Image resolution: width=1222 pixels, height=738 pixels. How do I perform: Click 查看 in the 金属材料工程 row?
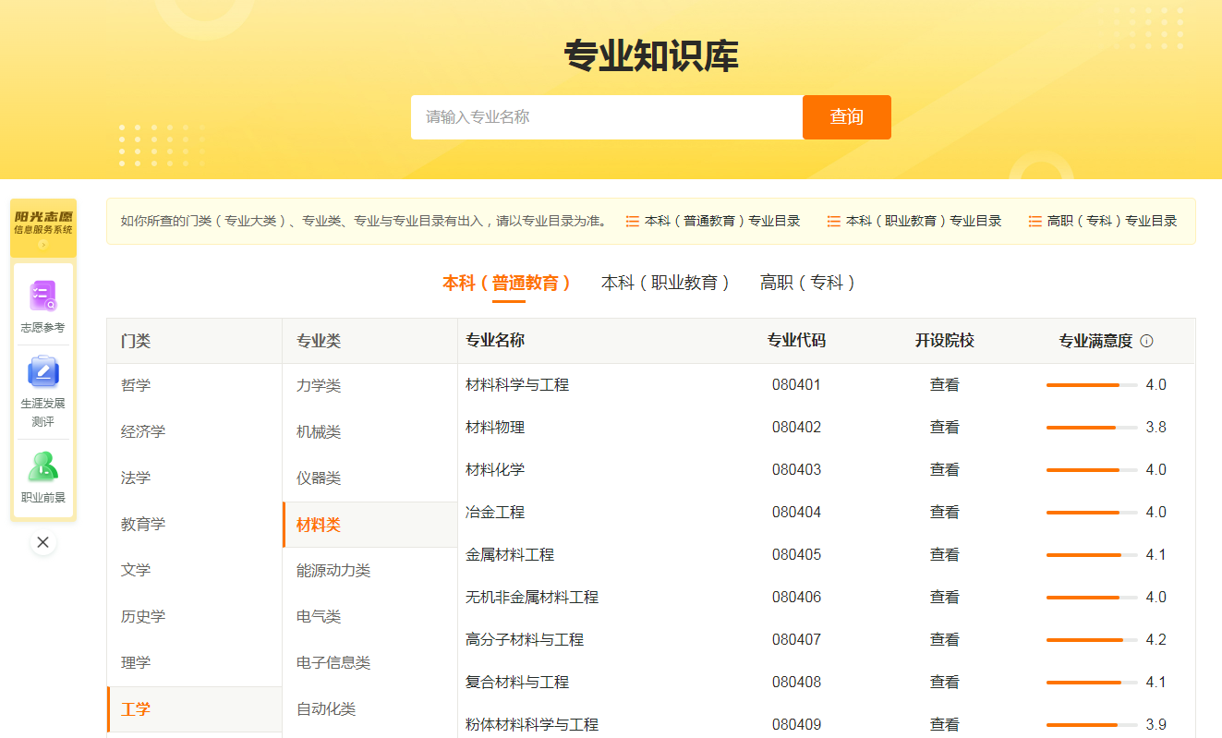[945, 555]
